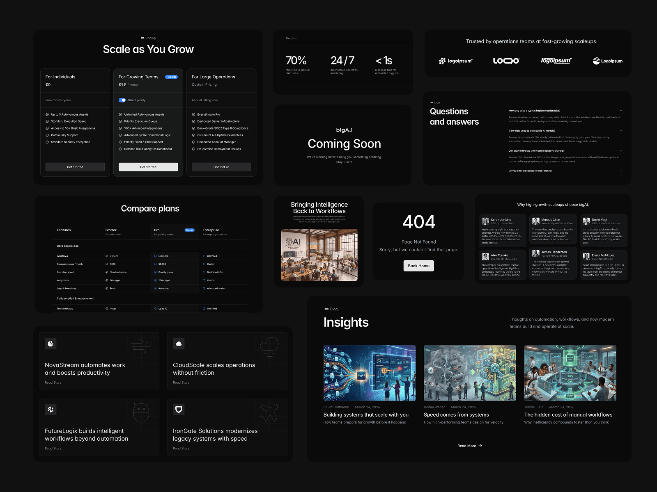Viewport: 657px width, 492px height.
Task: Open the hidden cost of manual workflows thumbnail
Action: point(570,373)
